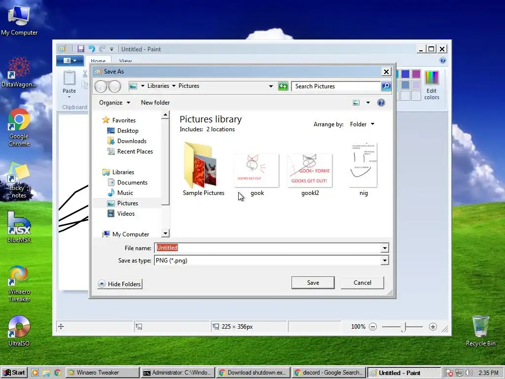Select Libraries in the navigation pane
The image size is (505, 379).
coord(123,172)
